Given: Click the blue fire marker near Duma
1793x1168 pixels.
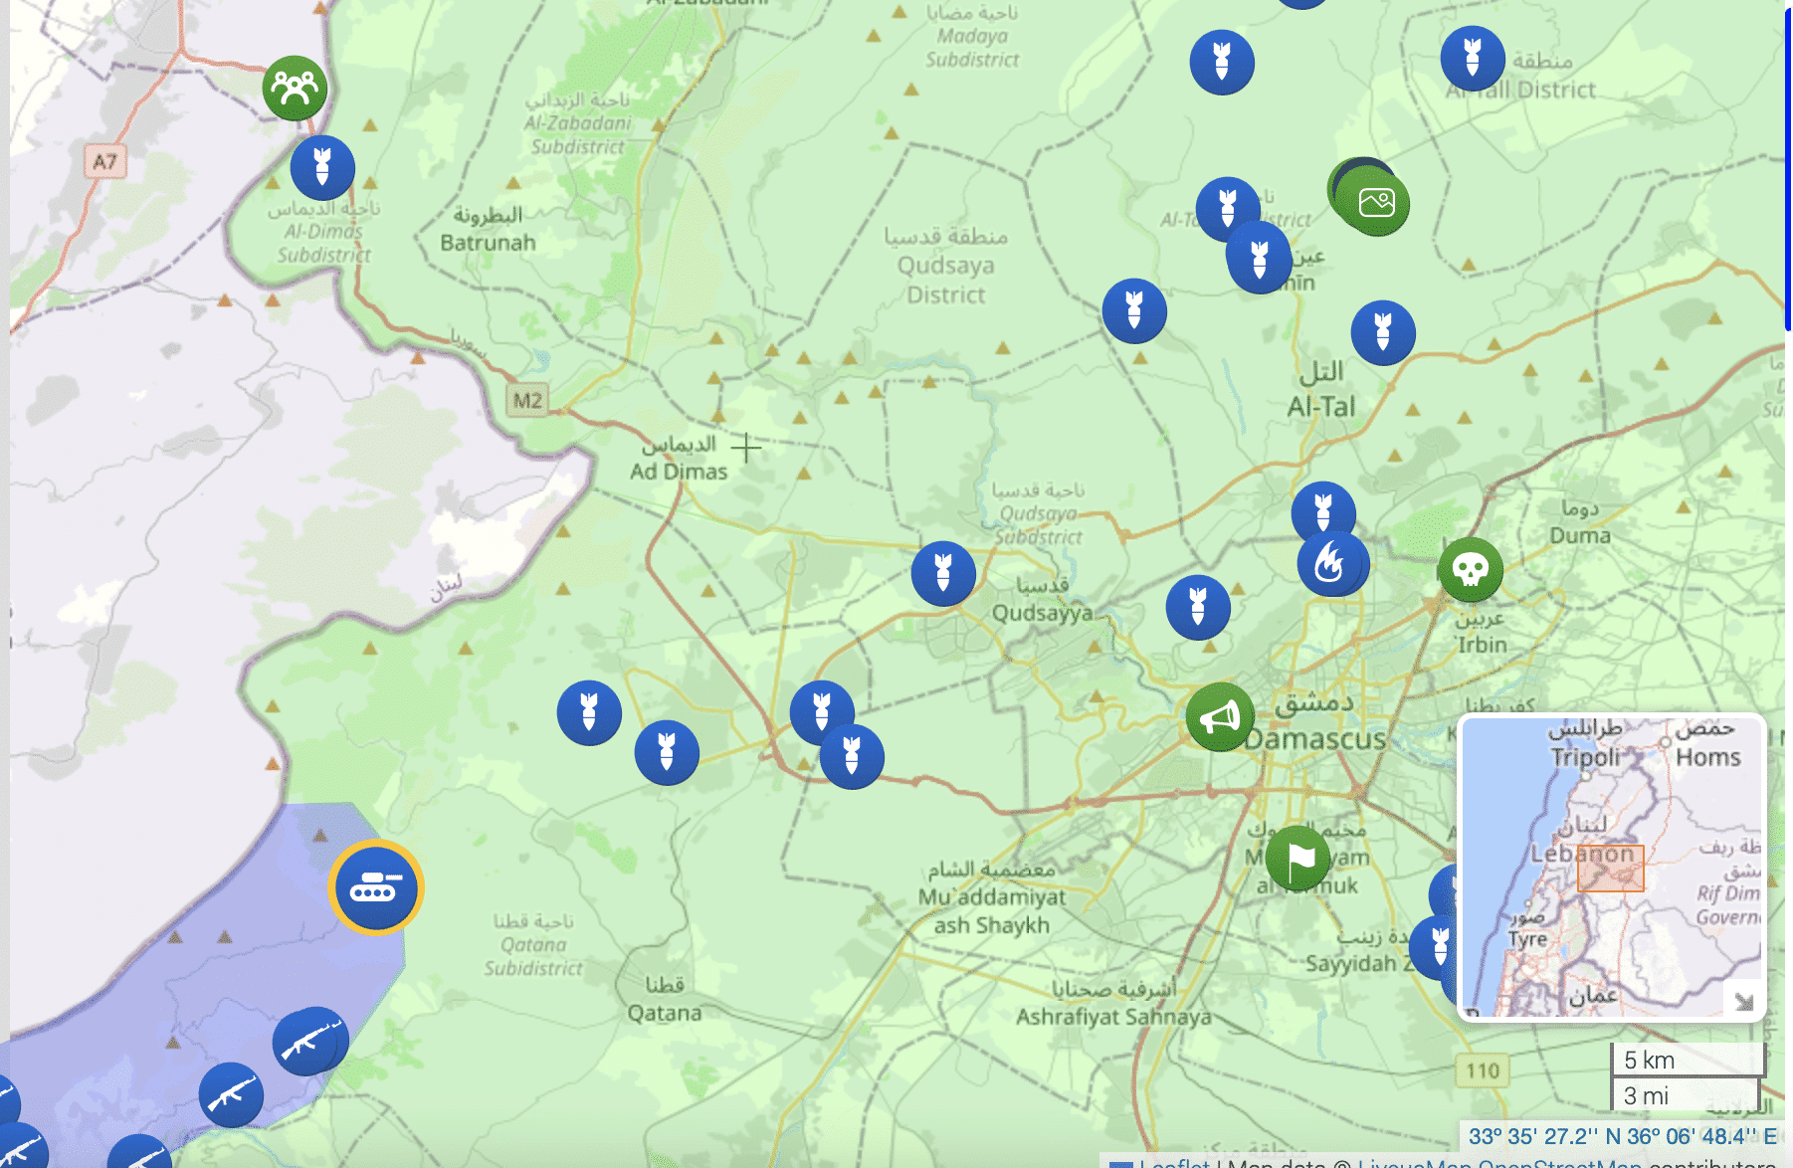Looking at the screenshot, I should 1332,563.
